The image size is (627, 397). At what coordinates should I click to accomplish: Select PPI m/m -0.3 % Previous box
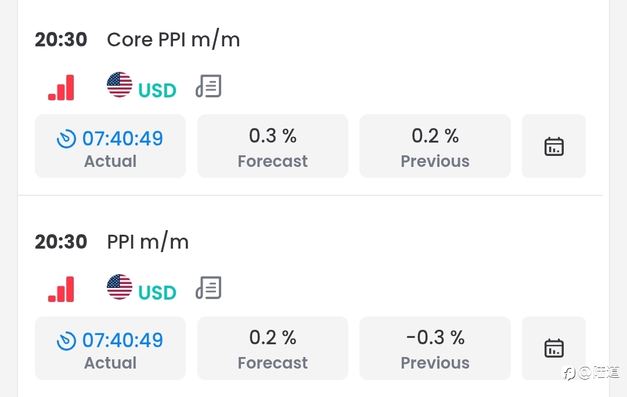(x=435, y=348)
